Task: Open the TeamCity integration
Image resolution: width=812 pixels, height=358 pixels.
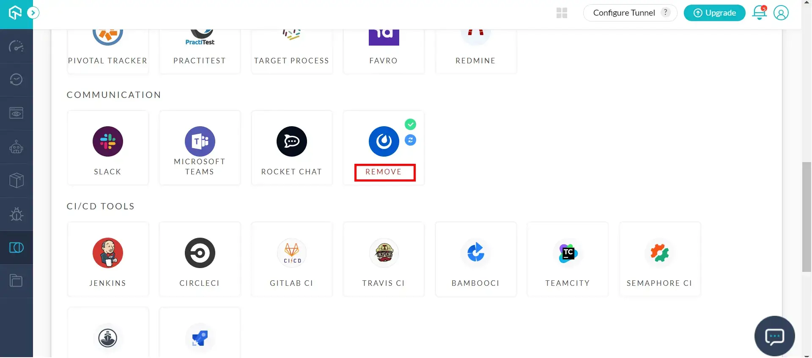Action: pyautogui.click(x=568, y=253)
